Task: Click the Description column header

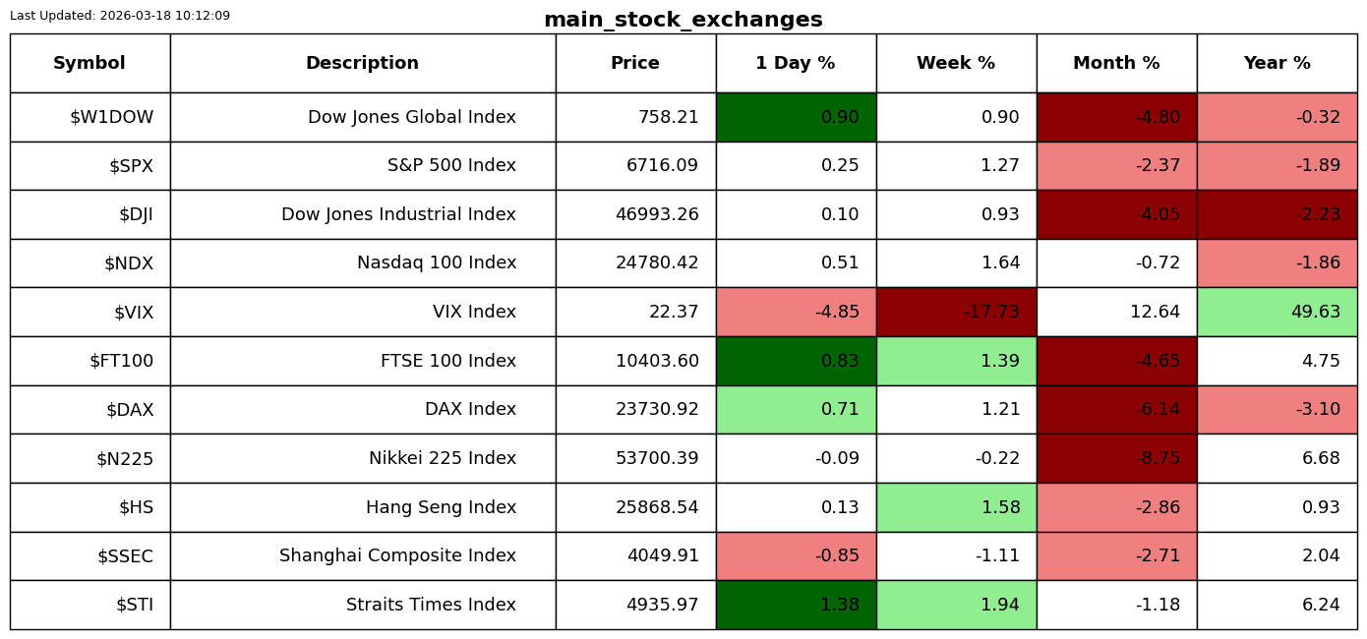Action: pos(363,63)
